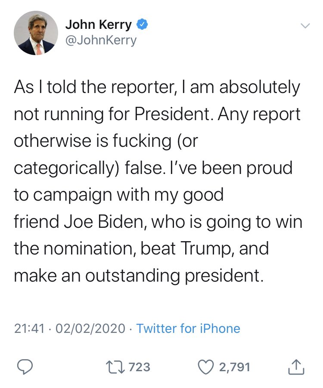Click the word reporter in tweet
323x388 pixels.
tap(137, 88)
